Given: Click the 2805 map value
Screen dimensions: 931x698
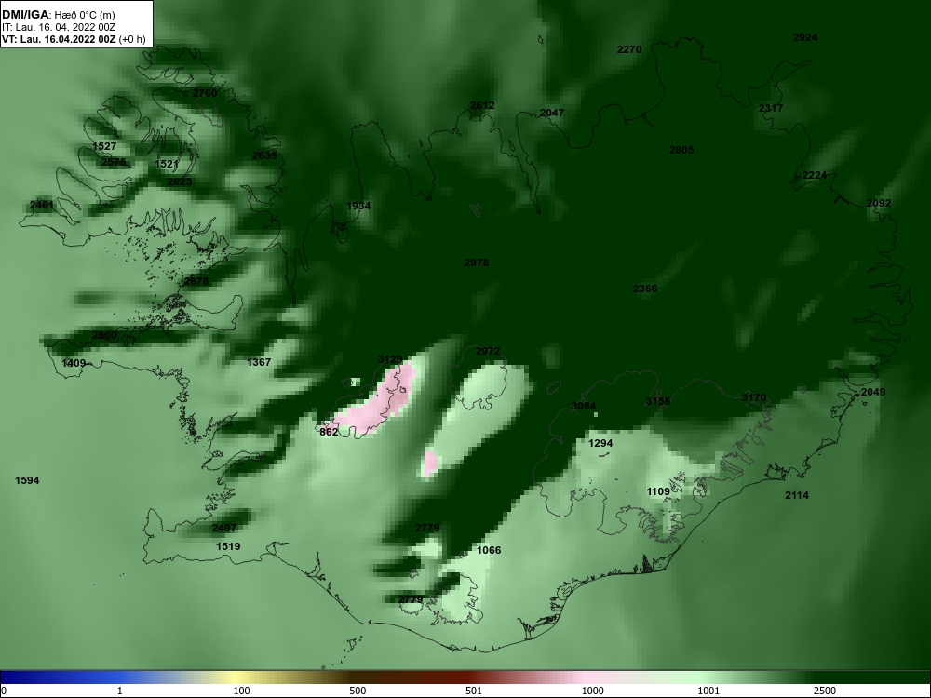Looking at the screenshot, I should coord(681,150).
